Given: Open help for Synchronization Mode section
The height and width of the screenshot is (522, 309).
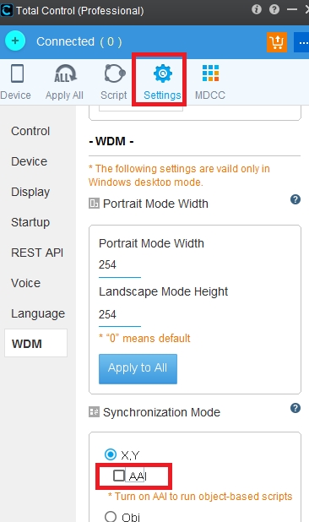Looking at the screenshot, I should (x=295, y=408).
